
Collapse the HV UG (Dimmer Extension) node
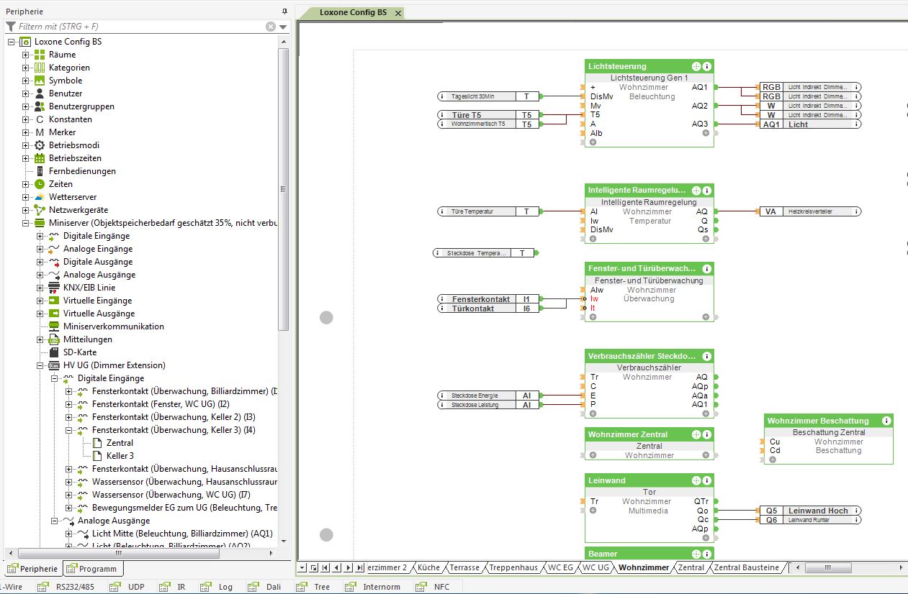tap(40, 365)
